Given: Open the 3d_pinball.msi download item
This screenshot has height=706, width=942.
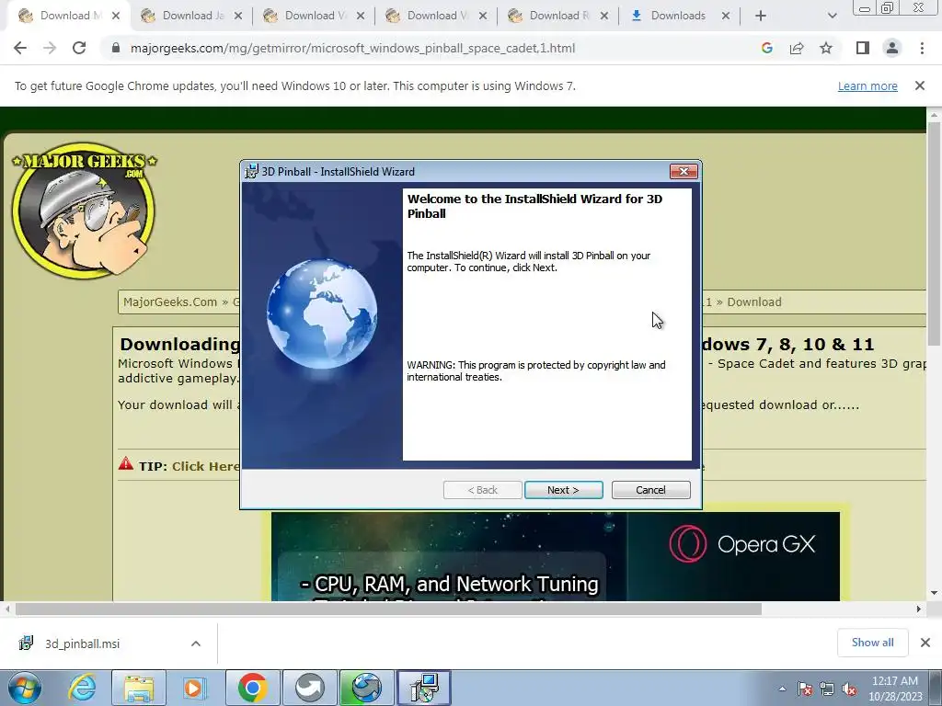Looking at the screenshot, I should coord(82,643).
